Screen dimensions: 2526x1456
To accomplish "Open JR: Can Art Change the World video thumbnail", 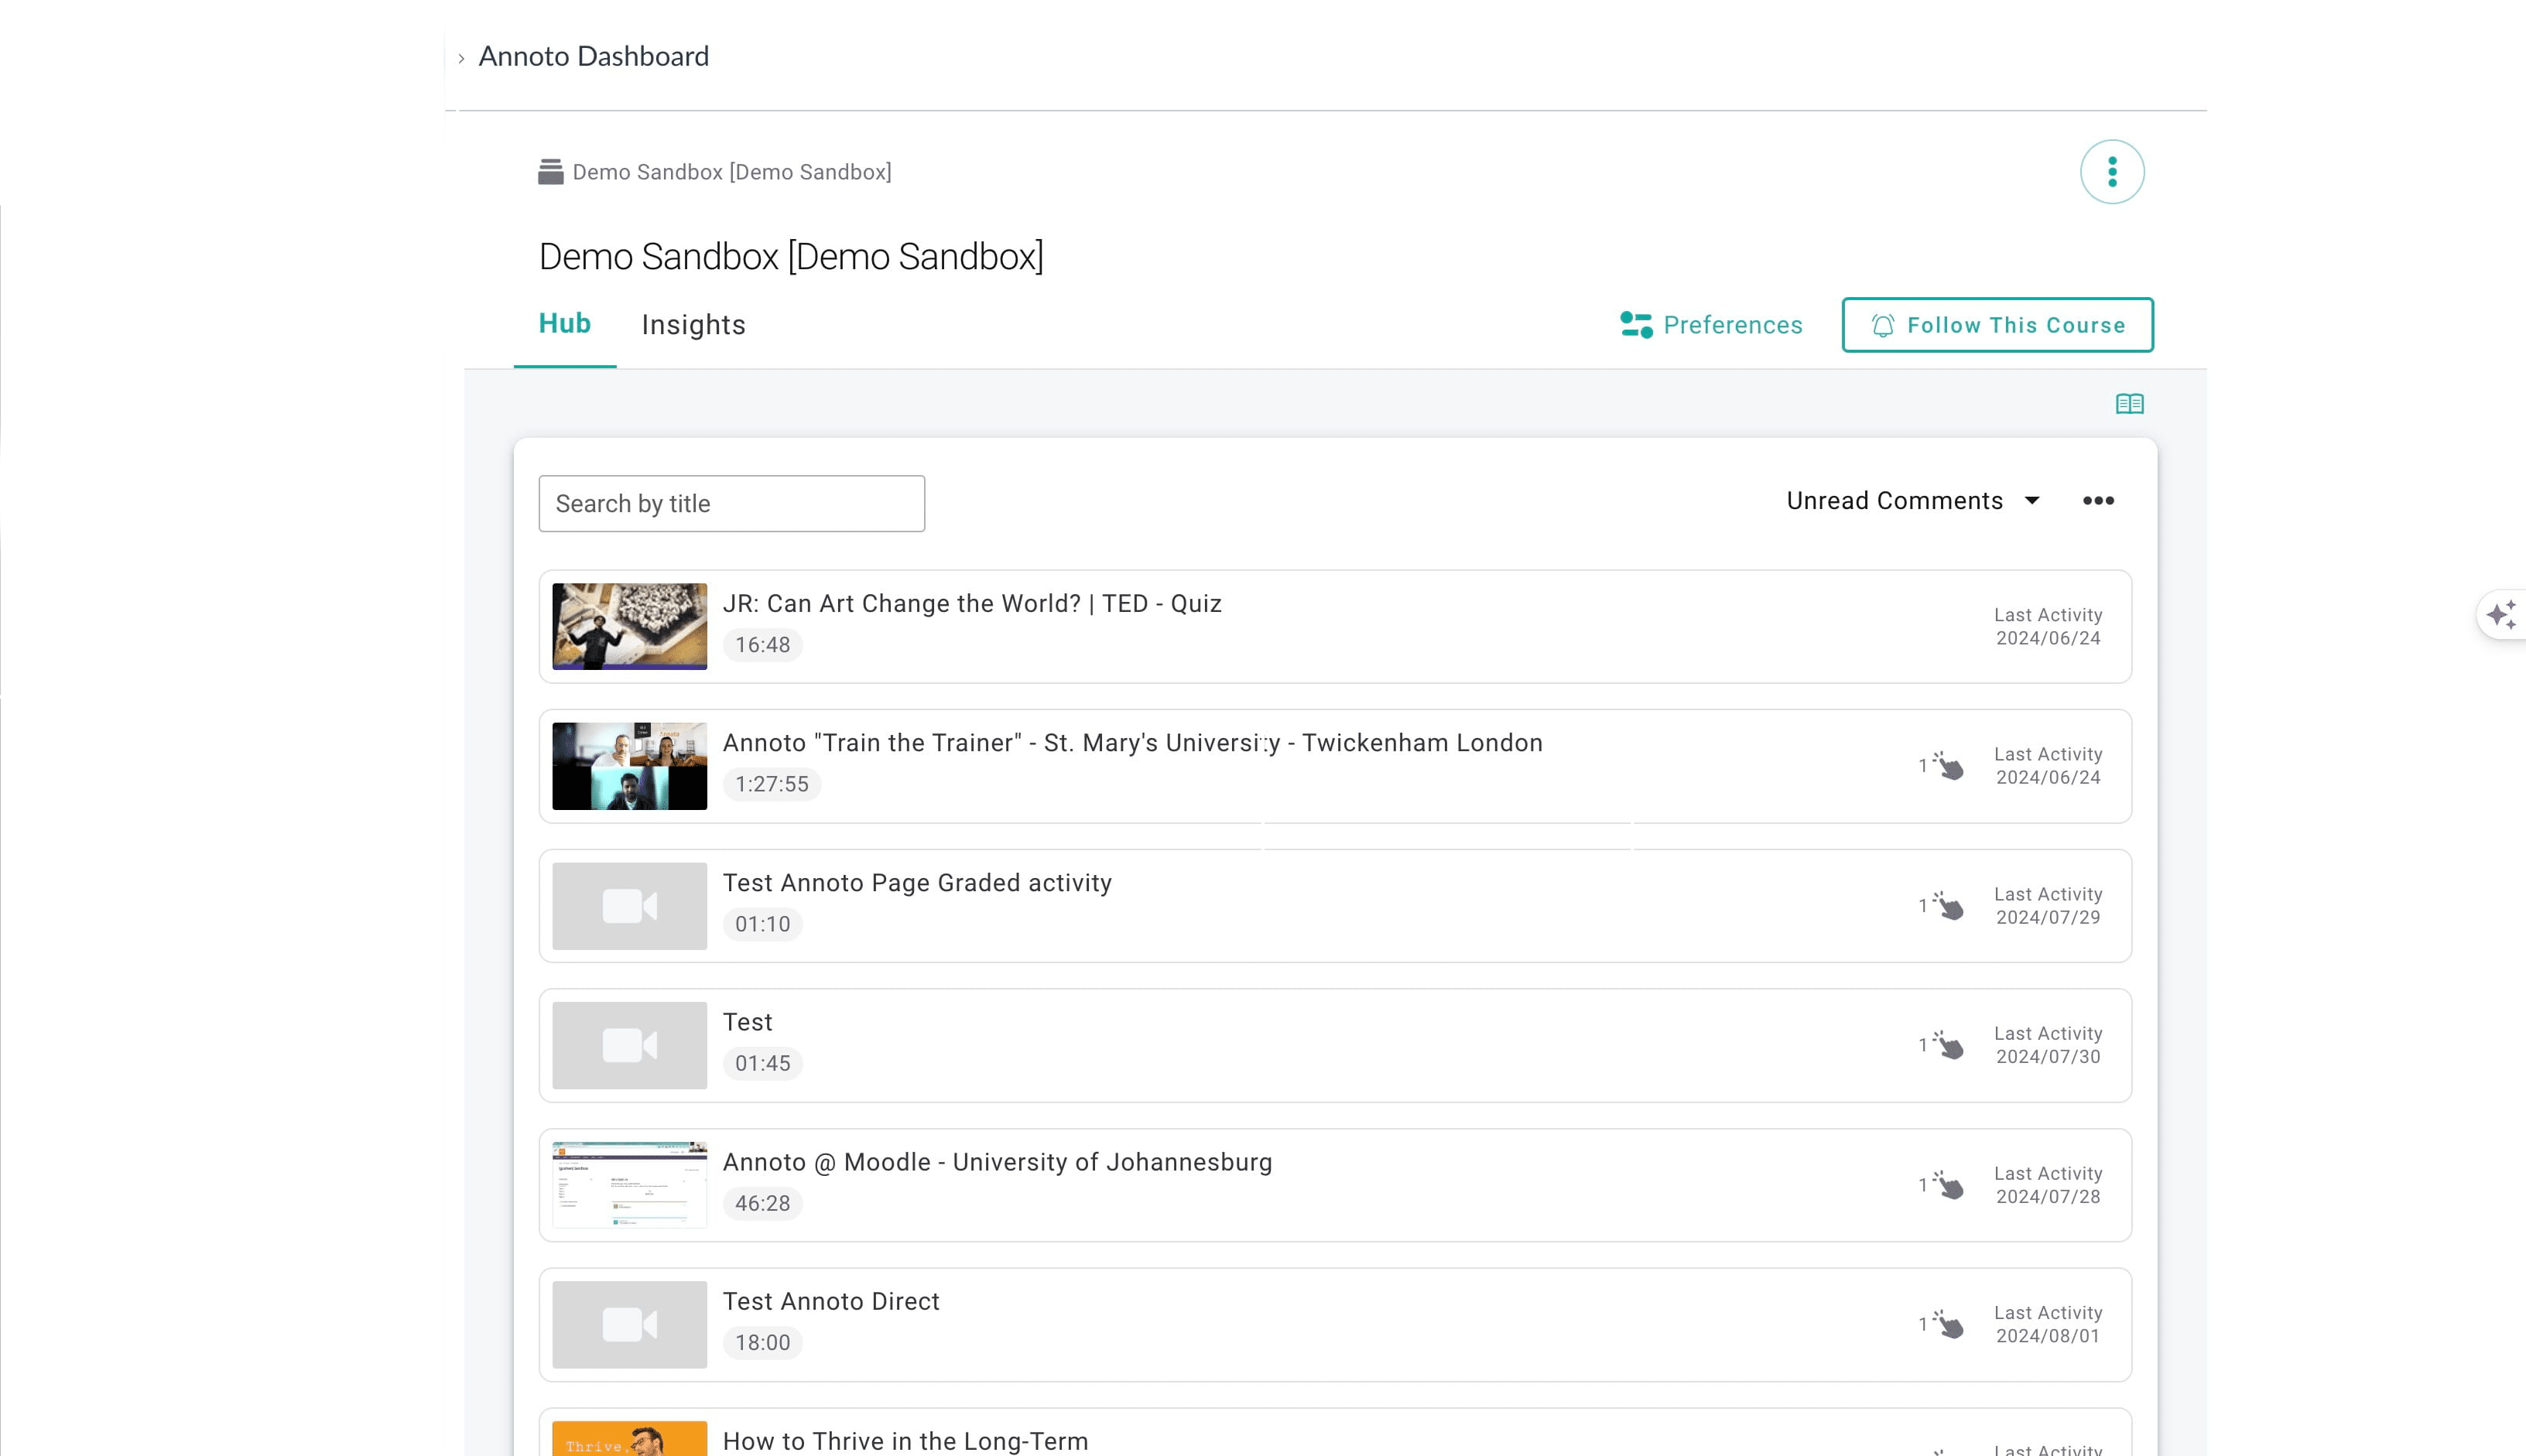I will coord(629,627).
